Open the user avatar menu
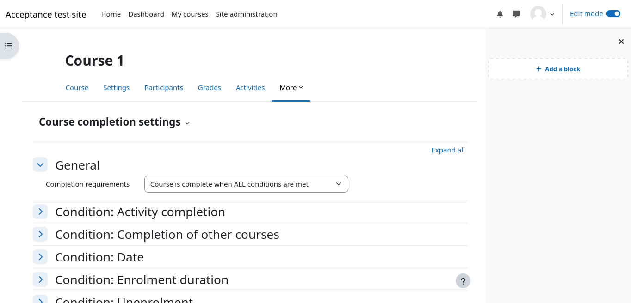 click(542, 14)
